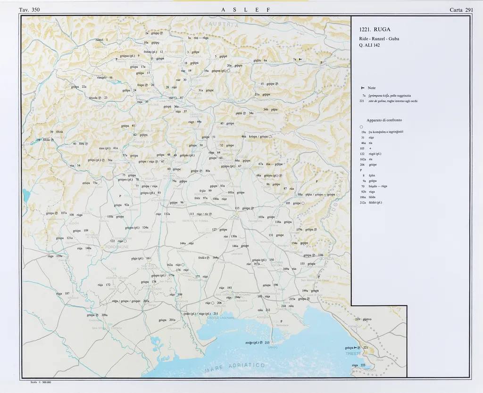This screenshot has width=483, height=393.
Task: Click the note marker at point 221 near Trieste
Action: coord(354,348)
